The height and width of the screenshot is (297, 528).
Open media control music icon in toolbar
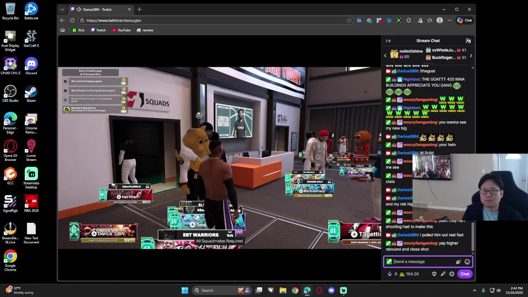click(x=420, y=20)
